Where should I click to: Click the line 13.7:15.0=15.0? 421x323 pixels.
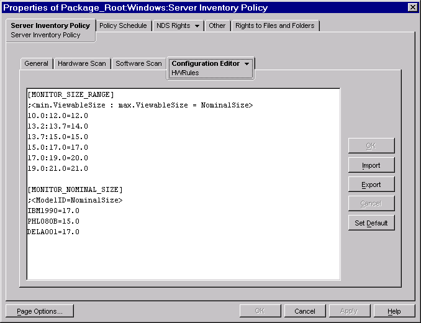pos(58,137)
